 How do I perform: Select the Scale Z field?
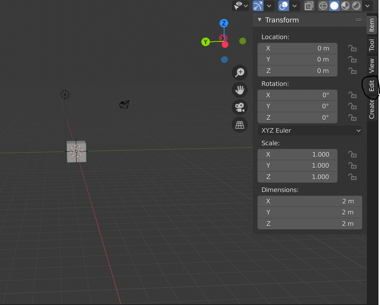297,177
